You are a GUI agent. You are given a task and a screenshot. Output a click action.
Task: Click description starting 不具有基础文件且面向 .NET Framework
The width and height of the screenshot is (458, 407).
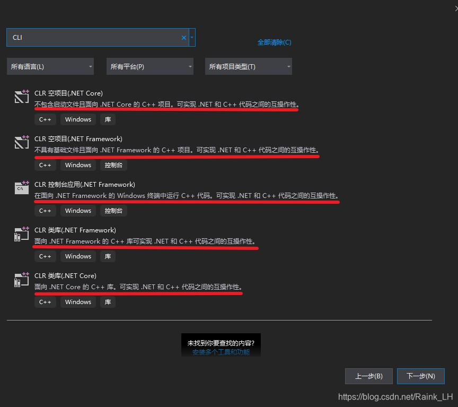[177, 150]
